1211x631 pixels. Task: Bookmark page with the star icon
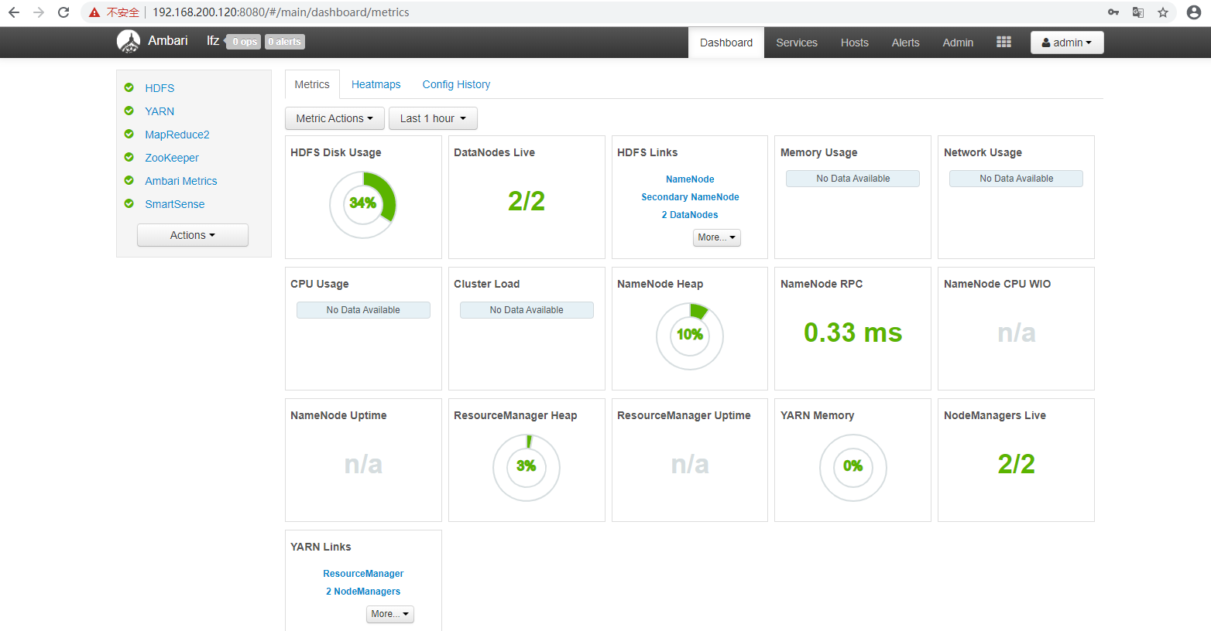point(1163,12)
